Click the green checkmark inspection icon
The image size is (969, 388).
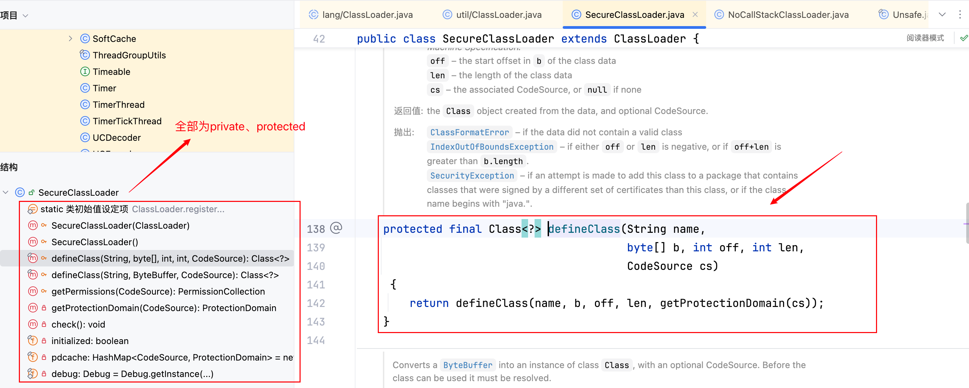point(964,38)
